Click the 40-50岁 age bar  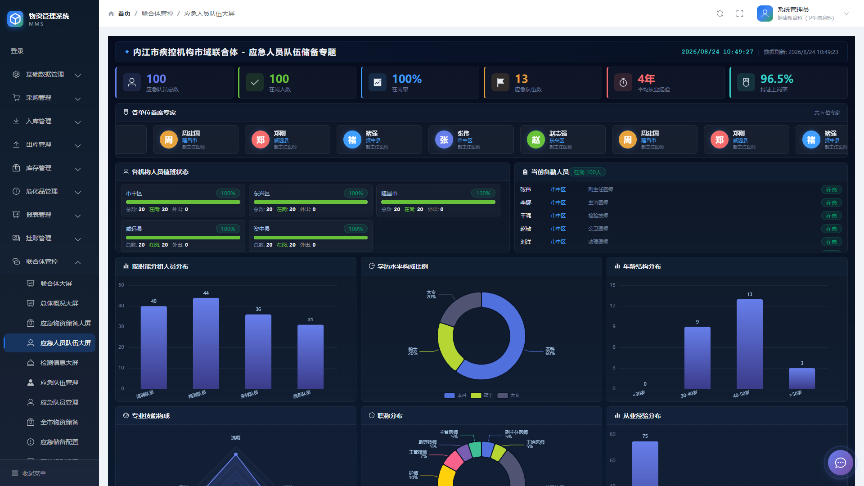(749, 344)
